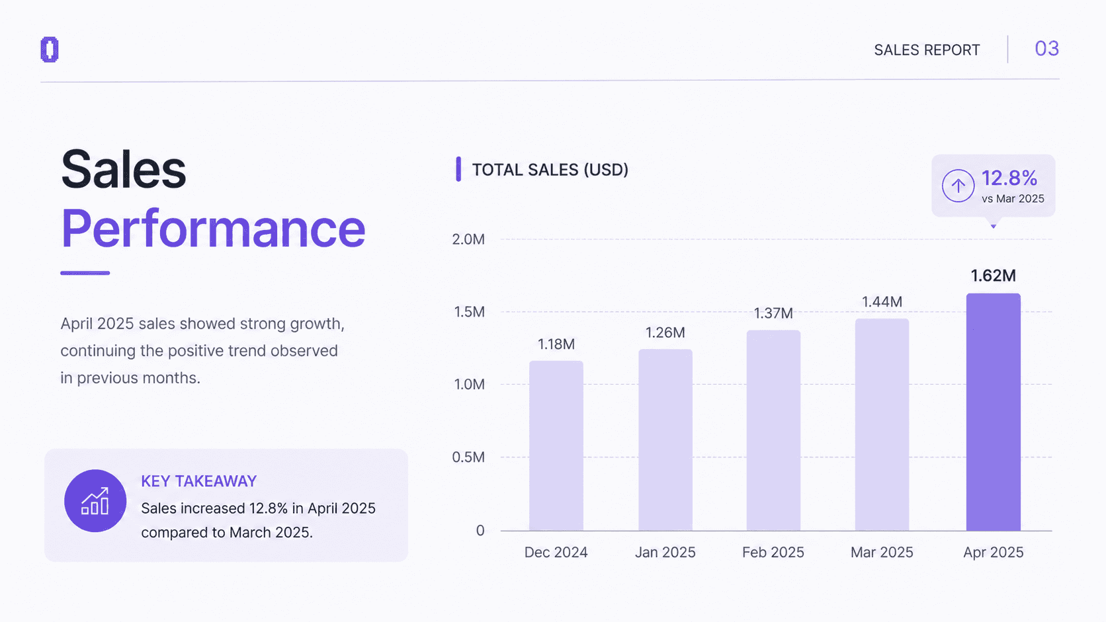The width and height of the screenshot is (1106, 622).
Task: Select the SALES REPORT header text
Action: [927, 50]
